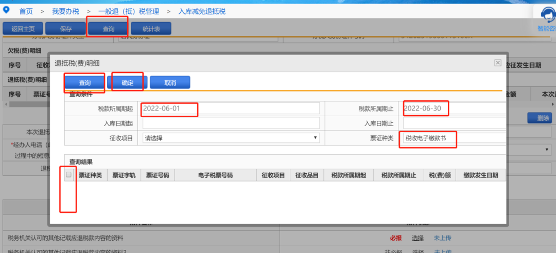Confirm with the 确定 button

click(127, 83)
